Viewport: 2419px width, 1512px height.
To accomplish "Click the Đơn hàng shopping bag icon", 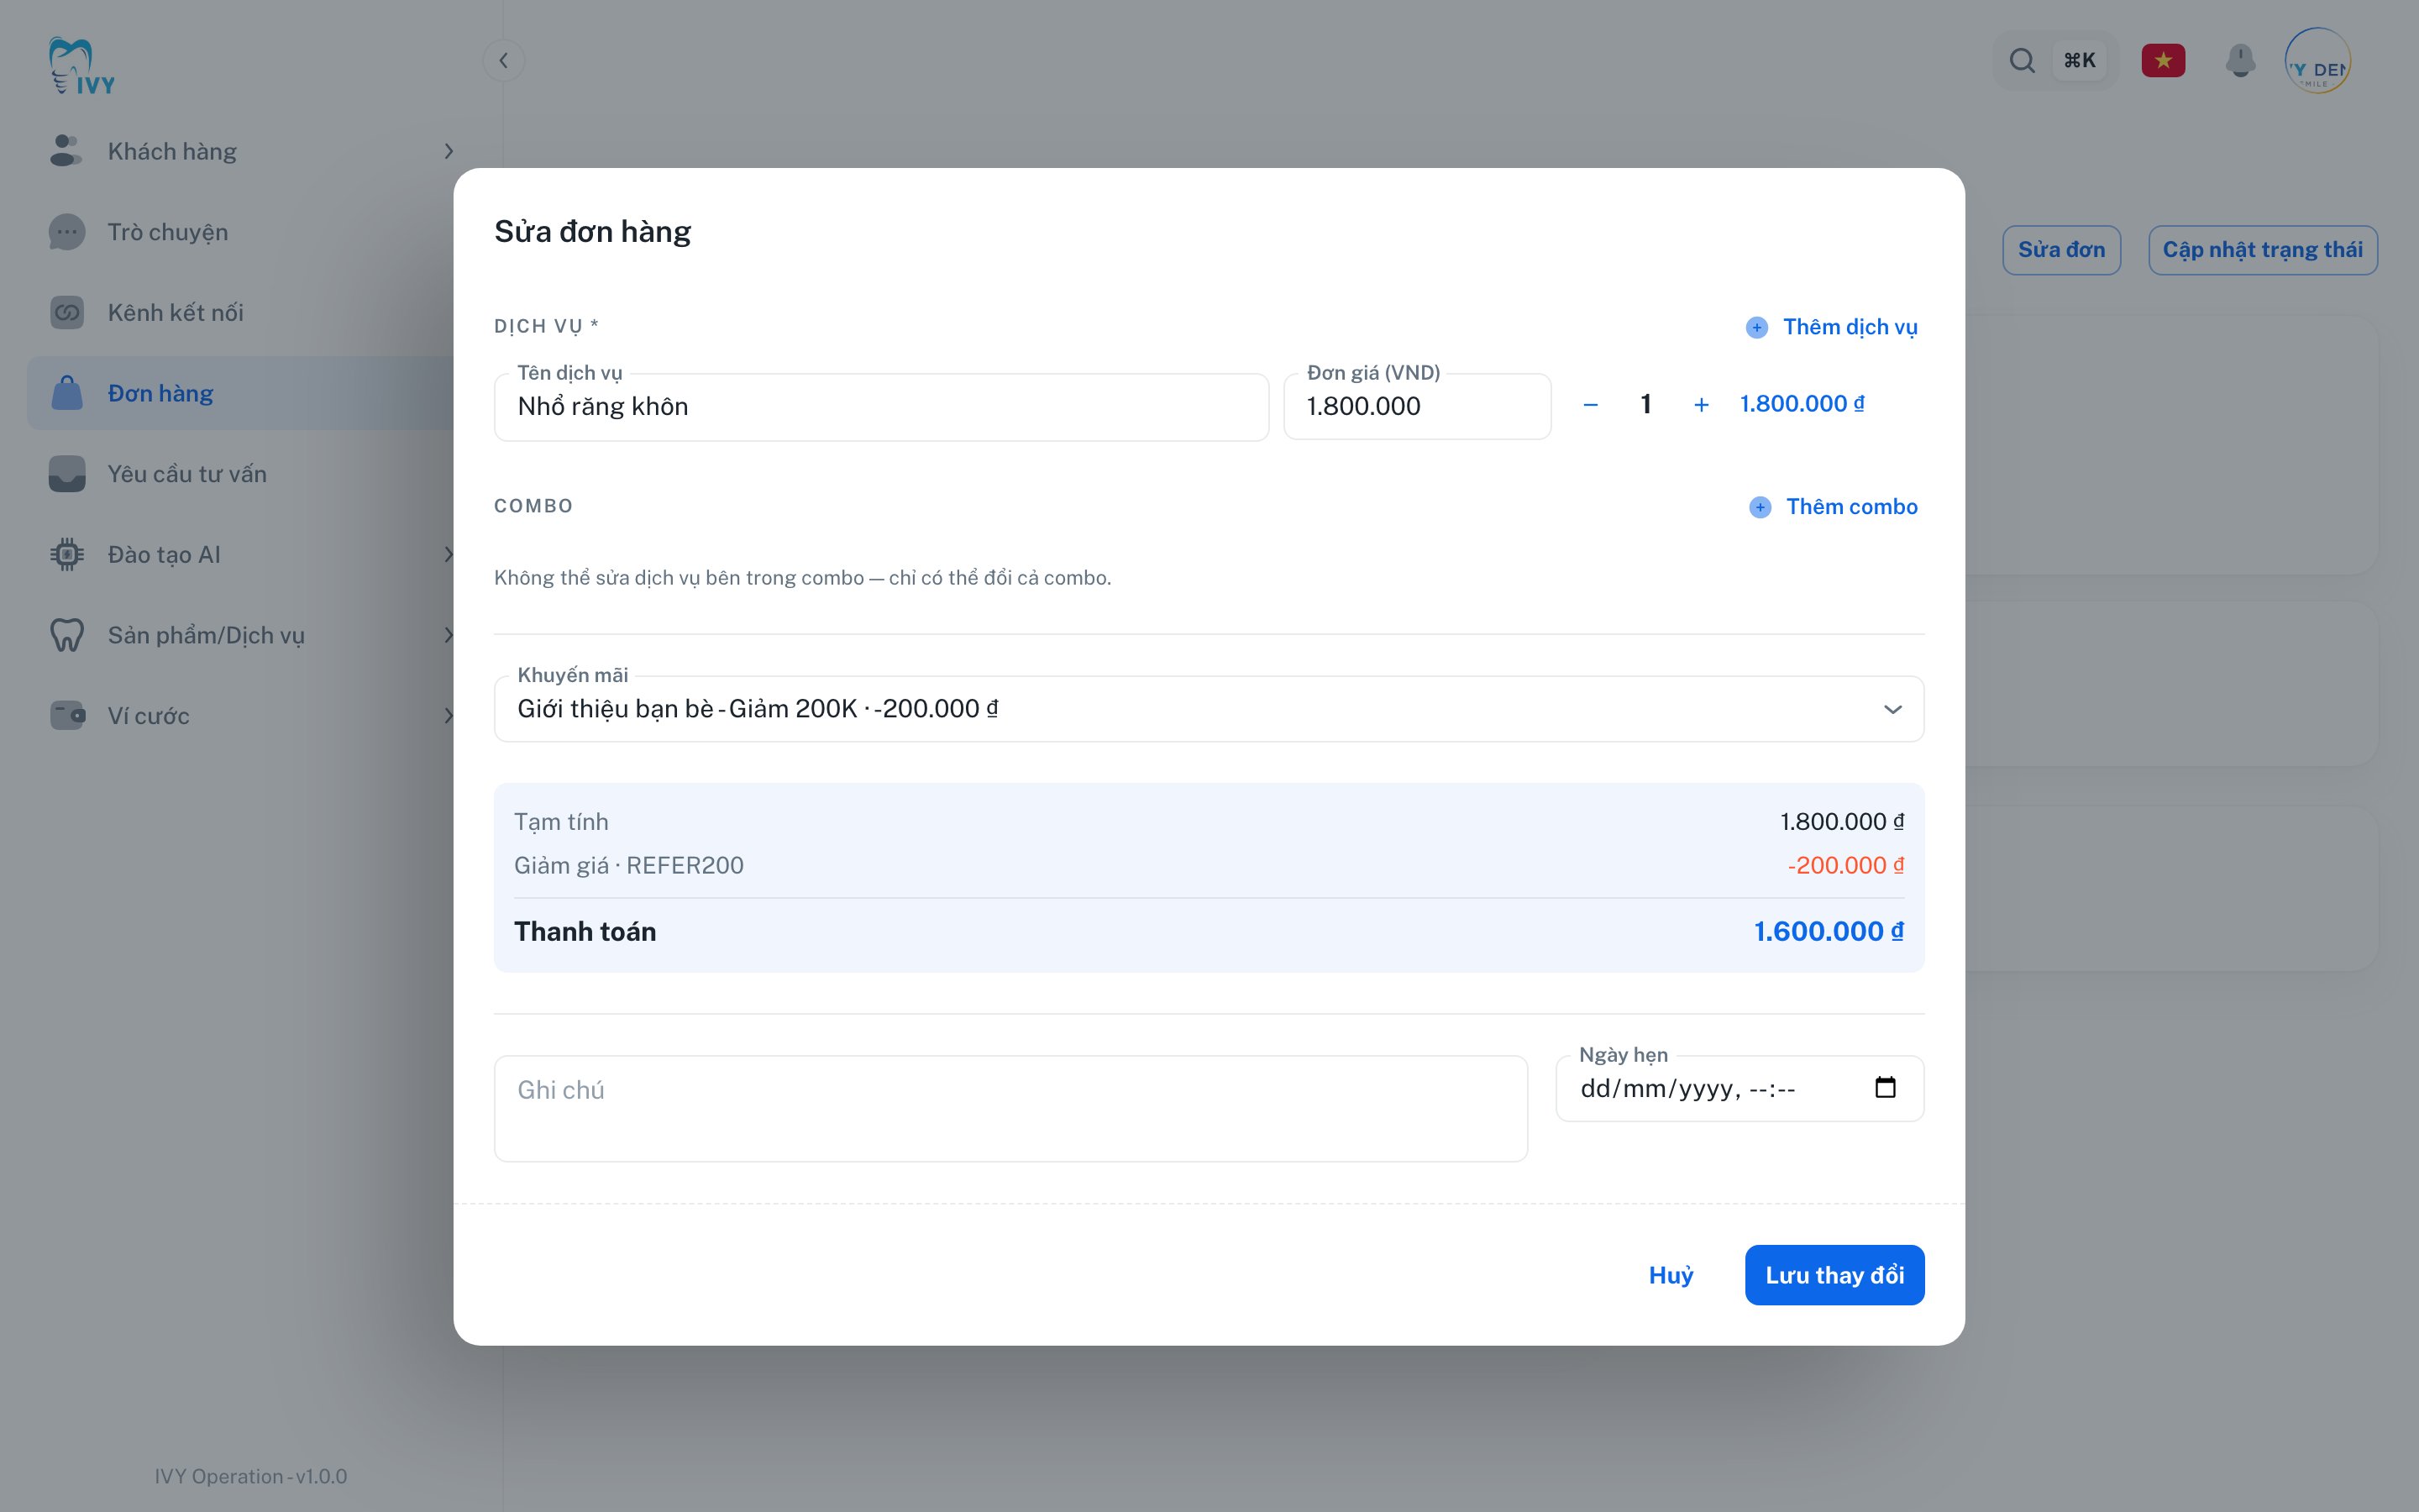I will click(67, 393).
